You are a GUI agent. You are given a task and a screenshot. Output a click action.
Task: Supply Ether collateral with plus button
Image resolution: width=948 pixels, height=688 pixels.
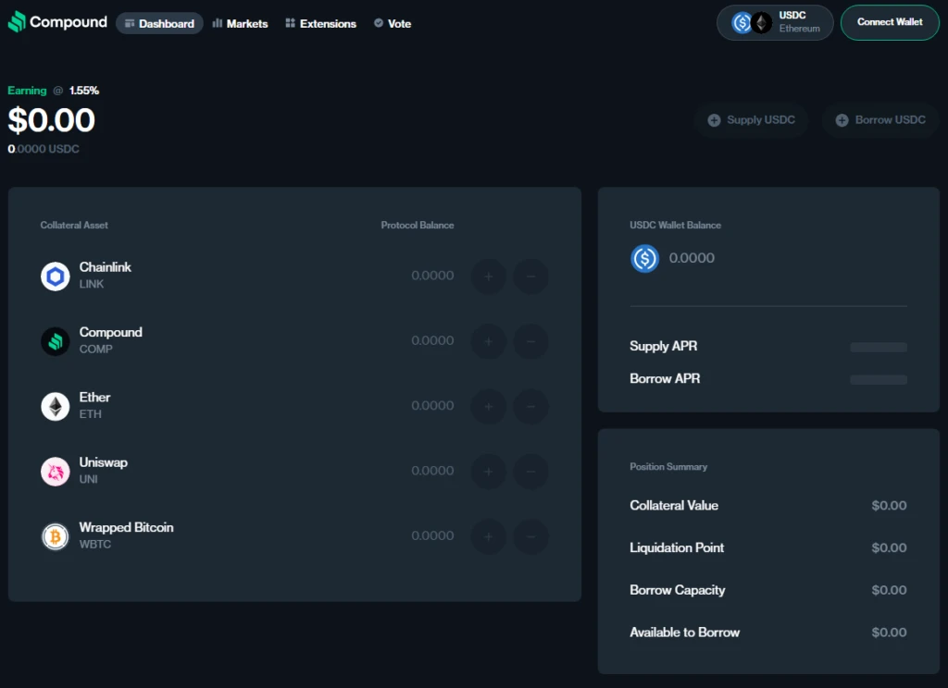point(489,407)
